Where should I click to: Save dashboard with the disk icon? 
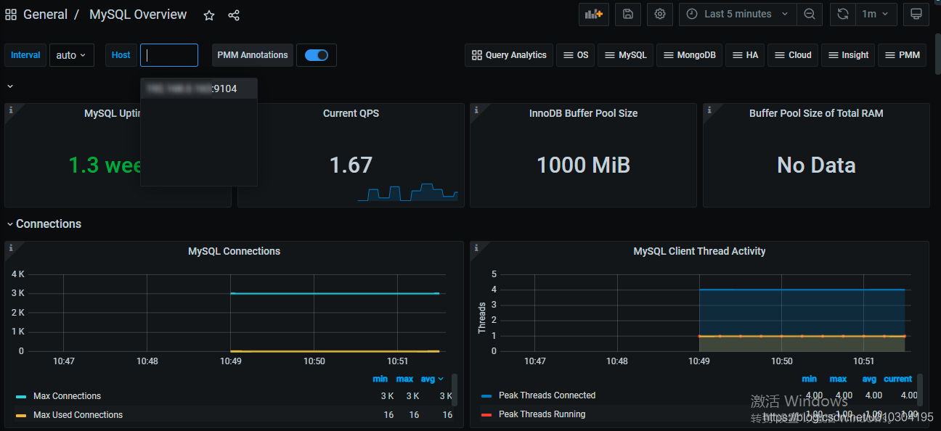[628, 14]
